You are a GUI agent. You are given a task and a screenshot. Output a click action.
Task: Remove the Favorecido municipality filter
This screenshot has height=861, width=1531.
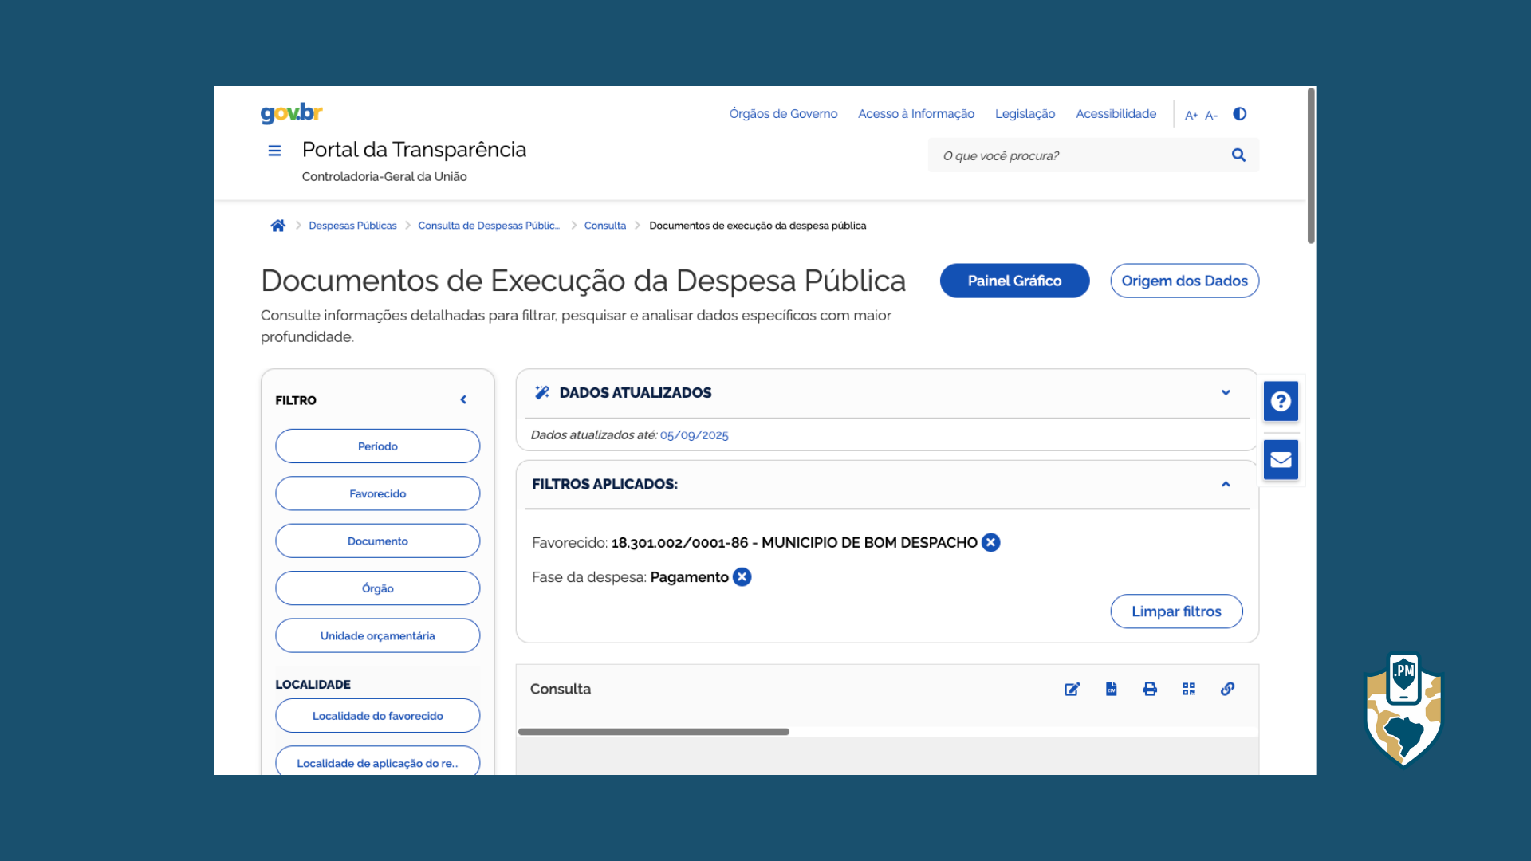[990, 543]
